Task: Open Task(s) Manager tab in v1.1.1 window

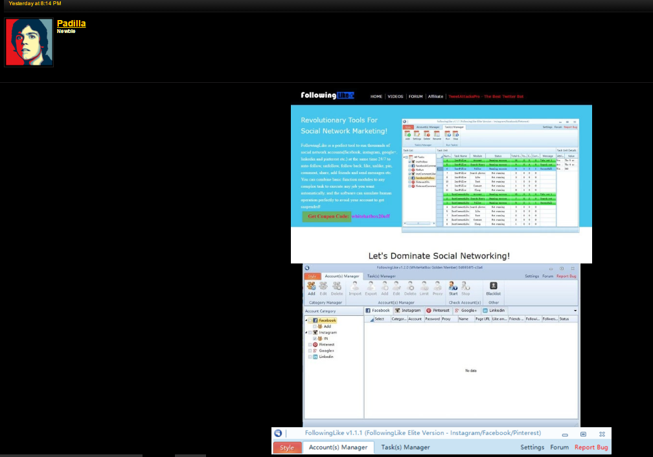Action: 406,447
